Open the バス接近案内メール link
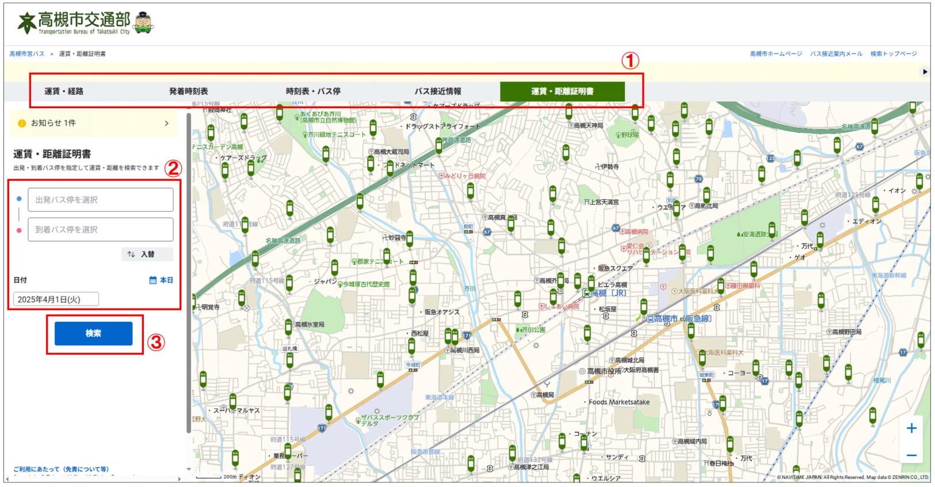The image size is (935, 487). 836,54
